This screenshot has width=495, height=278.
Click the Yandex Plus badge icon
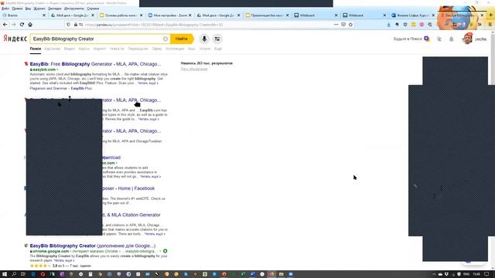click(427, 39)
